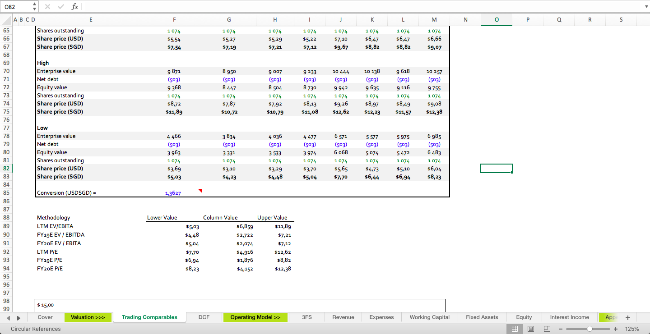Click the confirm entry checkmark icon
This screenshot has height=334, width=650.
click(x=60, y=6)
